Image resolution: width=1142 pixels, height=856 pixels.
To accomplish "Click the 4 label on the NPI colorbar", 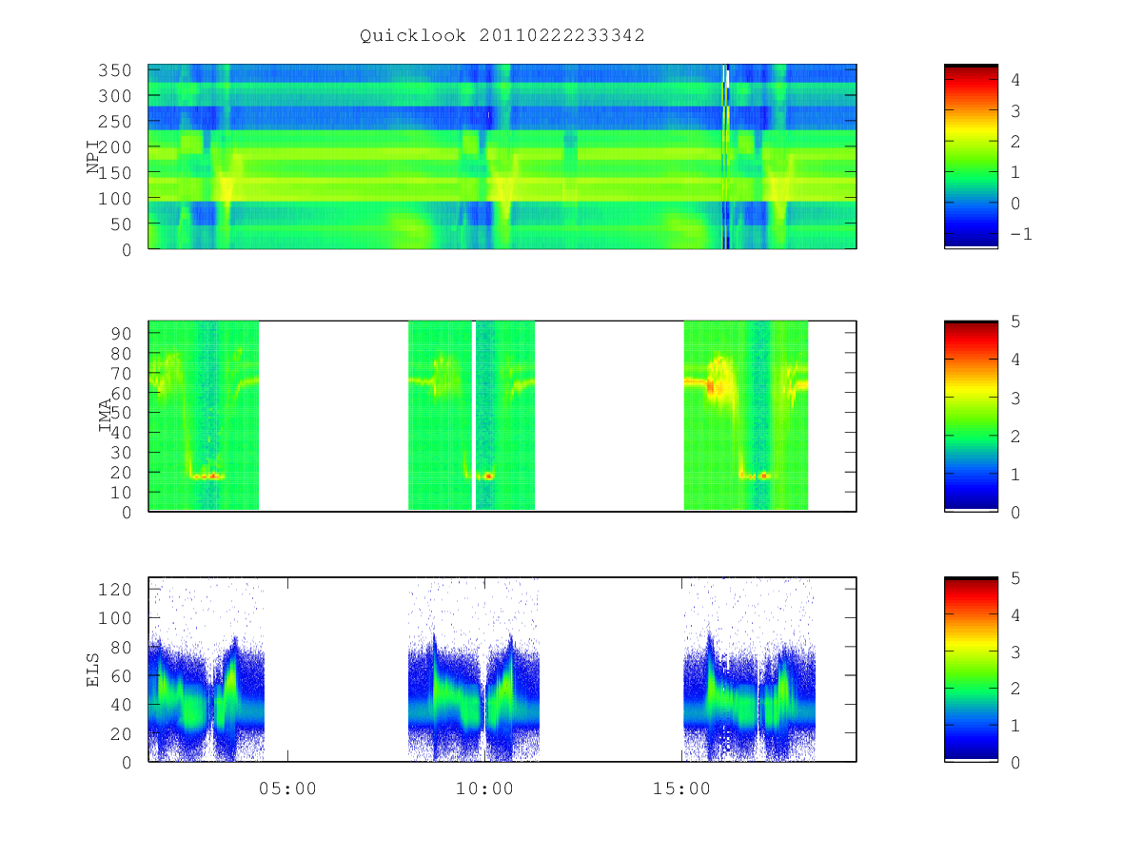I will pyautogui.click(x=1015, y=81).
